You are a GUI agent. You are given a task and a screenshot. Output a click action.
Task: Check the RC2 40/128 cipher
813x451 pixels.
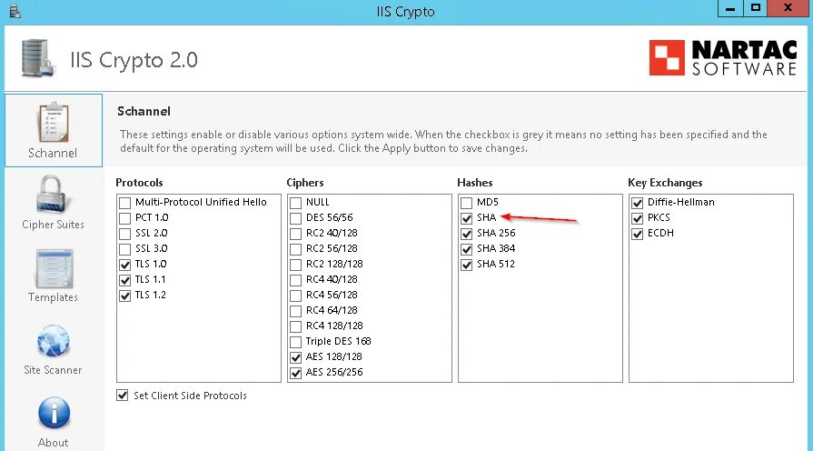[295, 234]
